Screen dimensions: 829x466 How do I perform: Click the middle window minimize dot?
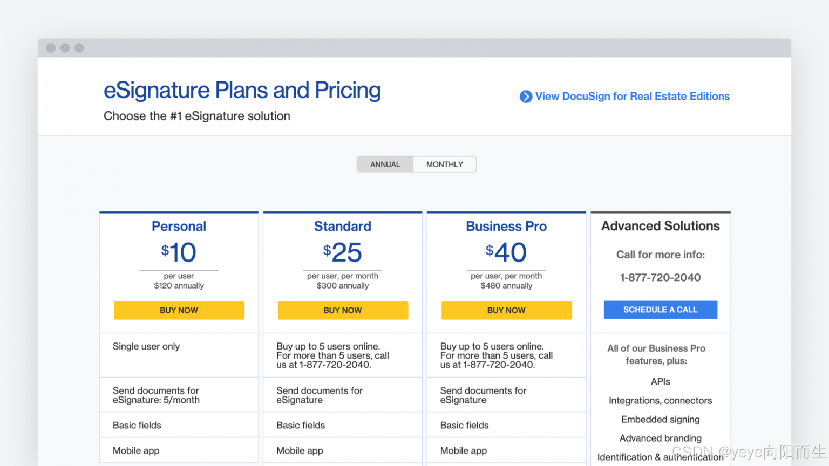pyautogui.click(x=65, y=48)
